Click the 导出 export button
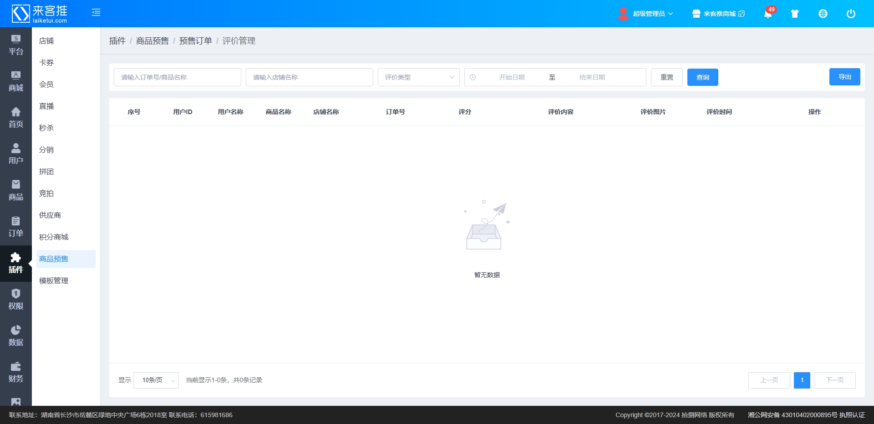Viewport: 874px width, 424px height. [x=844, y=77]
